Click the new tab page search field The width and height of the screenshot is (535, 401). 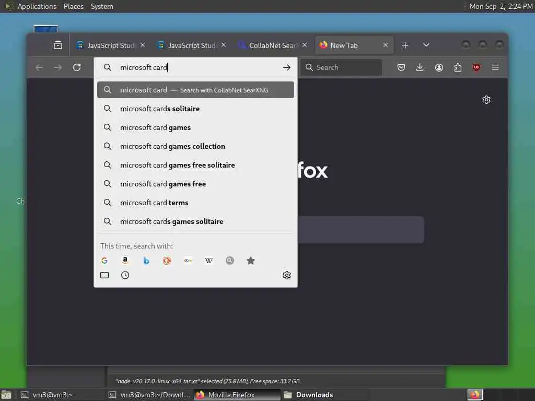[361, 230]
